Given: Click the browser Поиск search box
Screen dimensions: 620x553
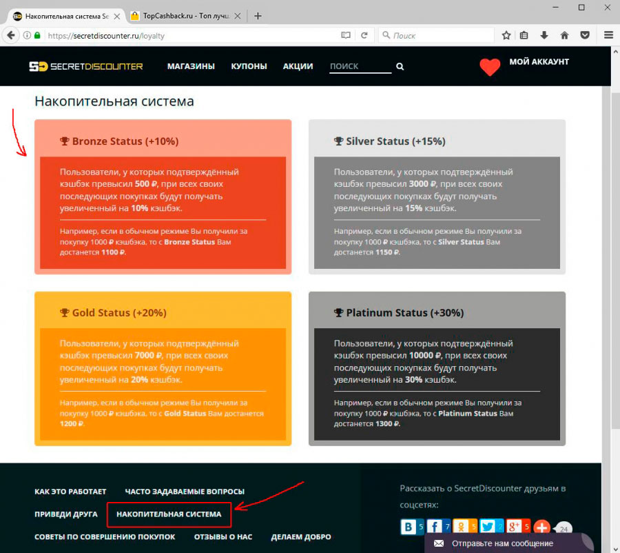Looking at the screenshot, I should [x=437, y=36].
